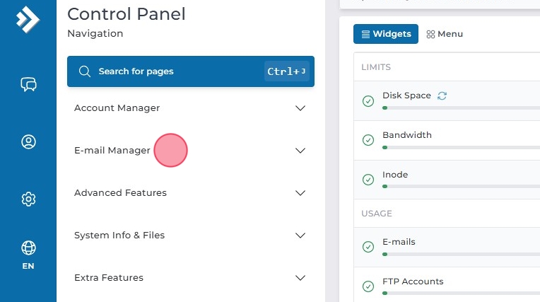This screenshot has width=540, height=302.
Task: Expand the Account Manager section
Action: coord(300,108)
